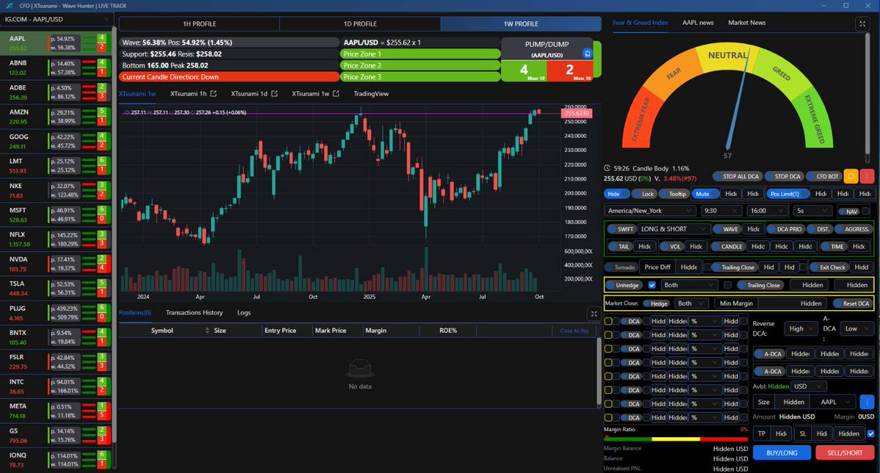Viewport: 880px width, 473px height.
Task: Open the Market News tab
Action: tap(747, 23)
